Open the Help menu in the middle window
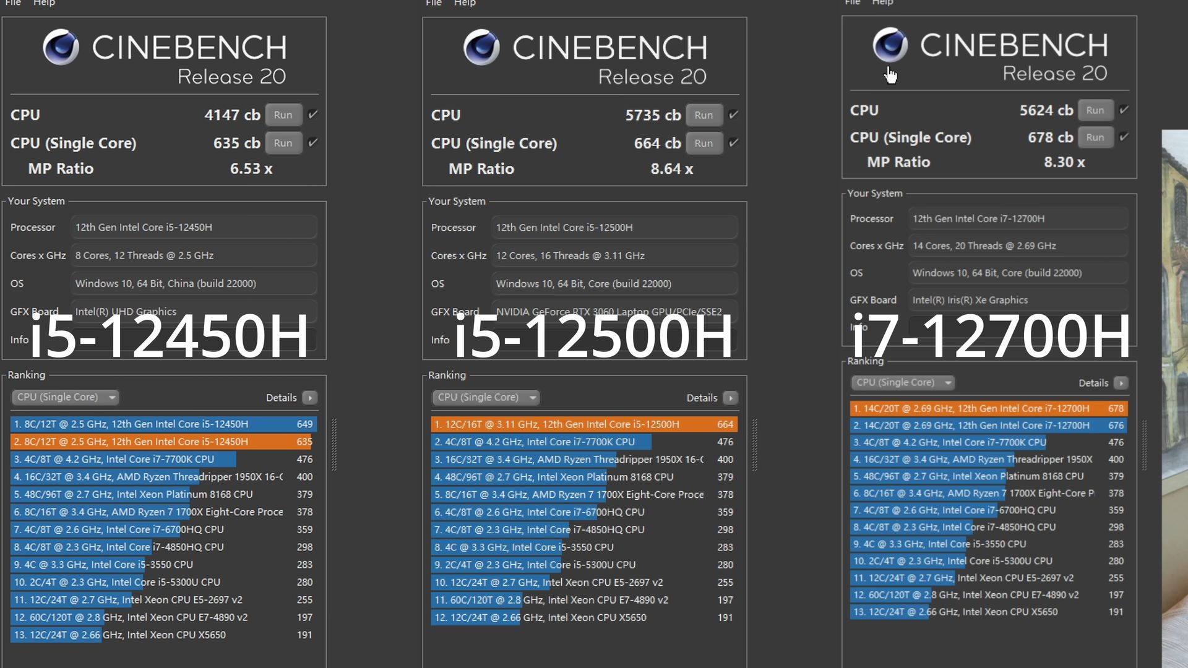The height and width of the screenshot is (668, 1188). tap(465, 3)
